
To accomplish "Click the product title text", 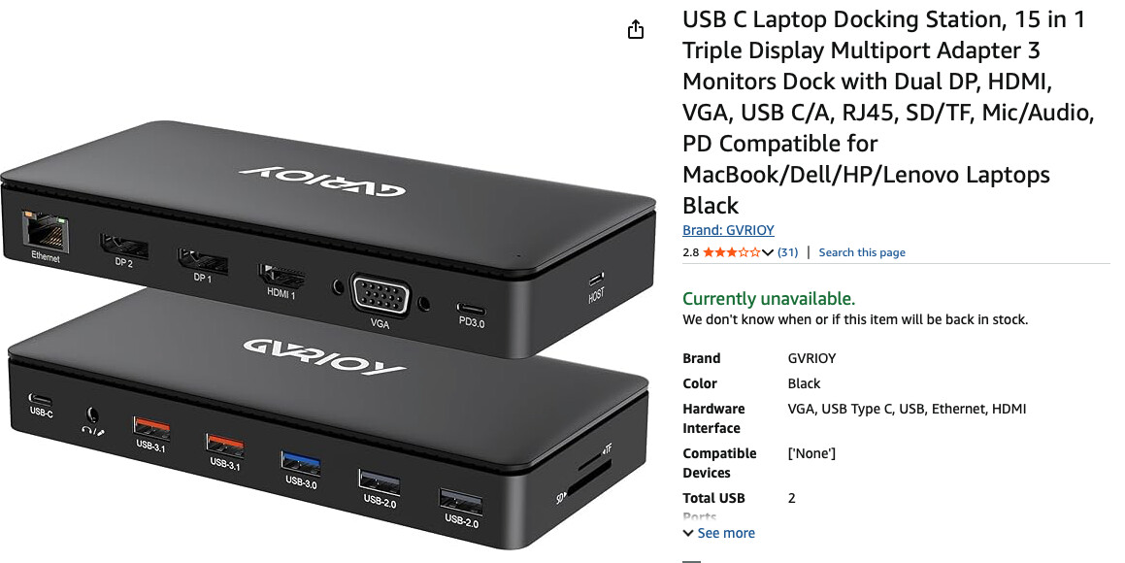I will click(888, 113).
